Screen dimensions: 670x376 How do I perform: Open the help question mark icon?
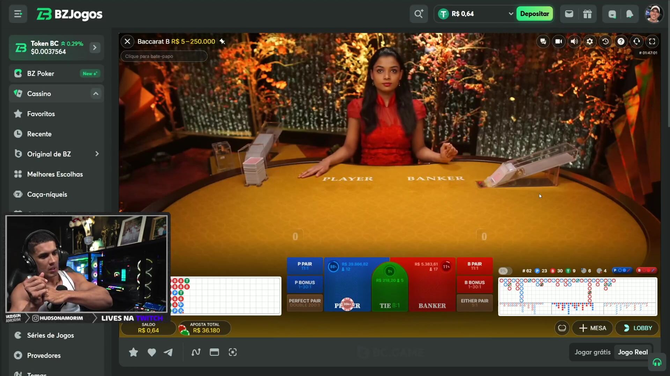click(621, 42)
